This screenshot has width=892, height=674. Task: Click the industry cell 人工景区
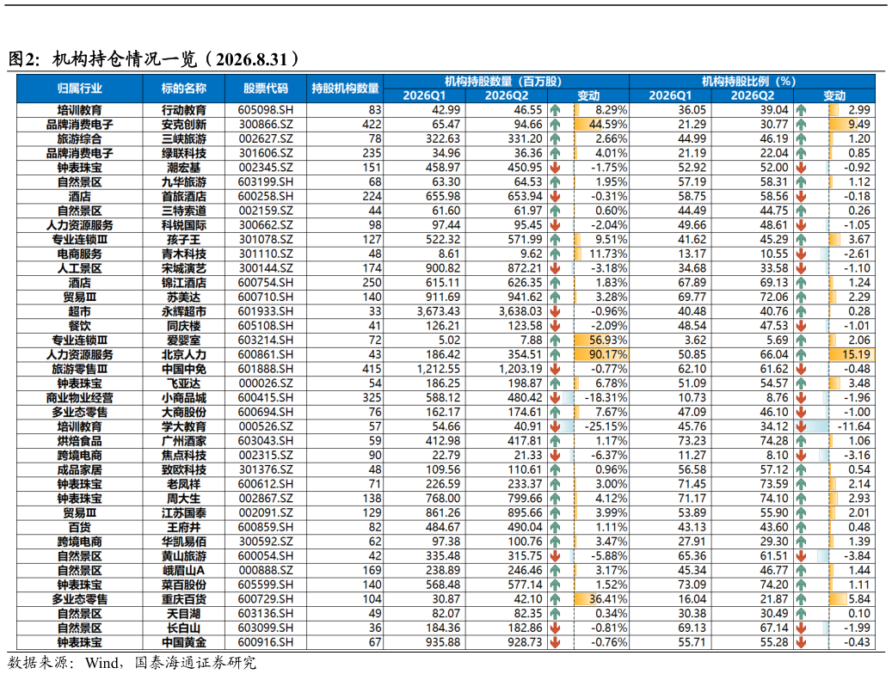pyautogui.click(x=80, y=268)
